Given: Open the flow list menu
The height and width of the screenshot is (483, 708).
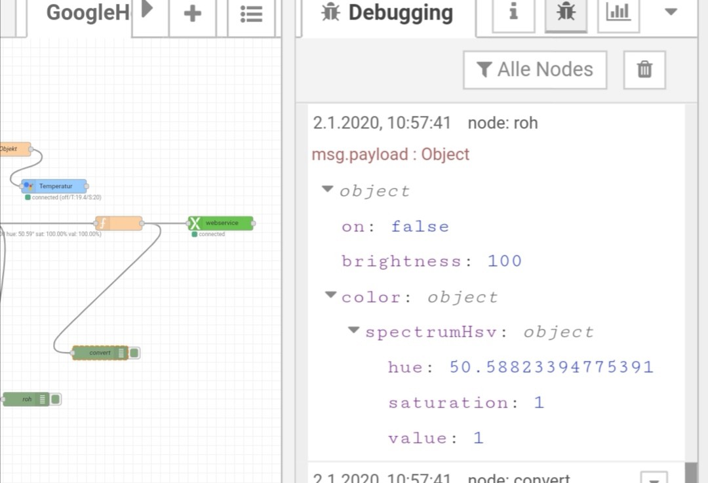Looking at the screenshot, I should [251, 14].
